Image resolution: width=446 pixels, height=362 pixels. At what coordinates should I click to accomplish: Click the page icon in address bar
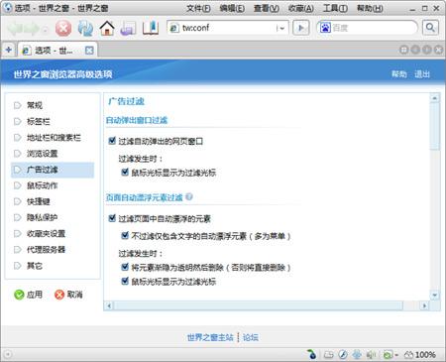coord(174,28)
